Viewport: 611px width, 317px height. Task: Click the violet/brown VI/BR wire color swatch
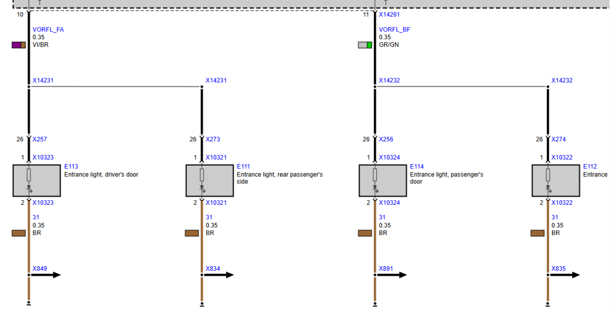pyautogui.click(x=19, y=45)
